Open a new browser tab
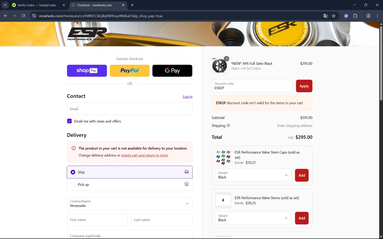Image resolution: width=383 pixels, height=239 pixels. (132, 5)
